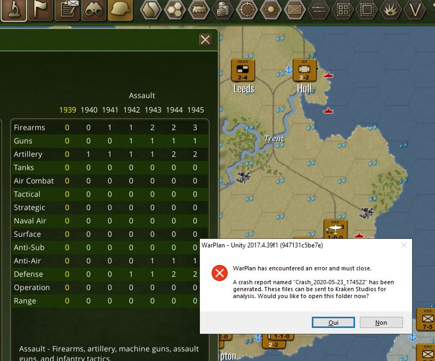This screenshot has height=361, width=435.
Task: Select the 1944 year column header
Action: (174, 110)
